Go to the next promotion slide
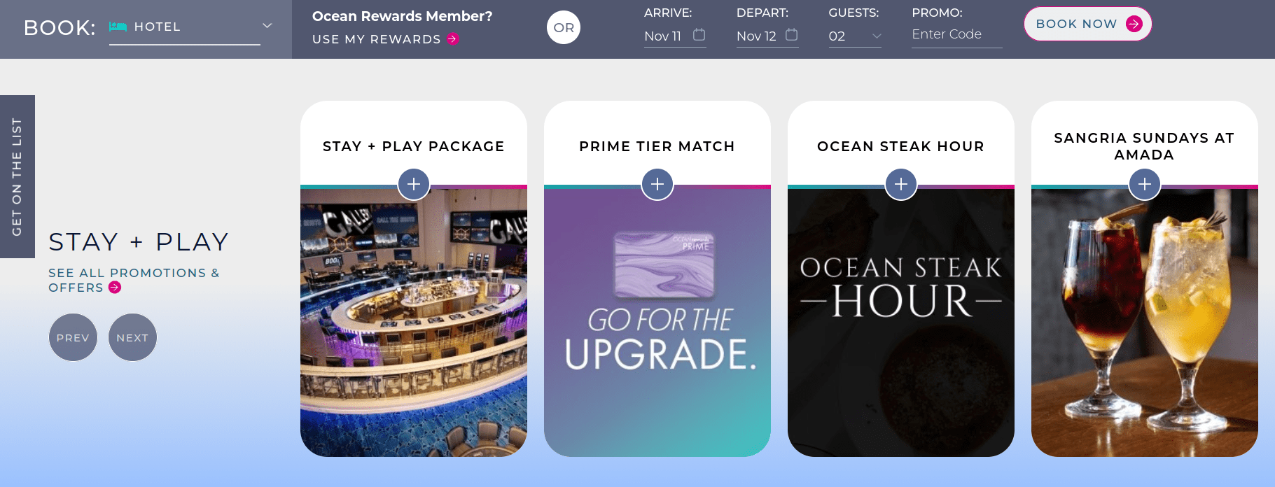This screenshot has width=1275, height=487. coord(132,338)
